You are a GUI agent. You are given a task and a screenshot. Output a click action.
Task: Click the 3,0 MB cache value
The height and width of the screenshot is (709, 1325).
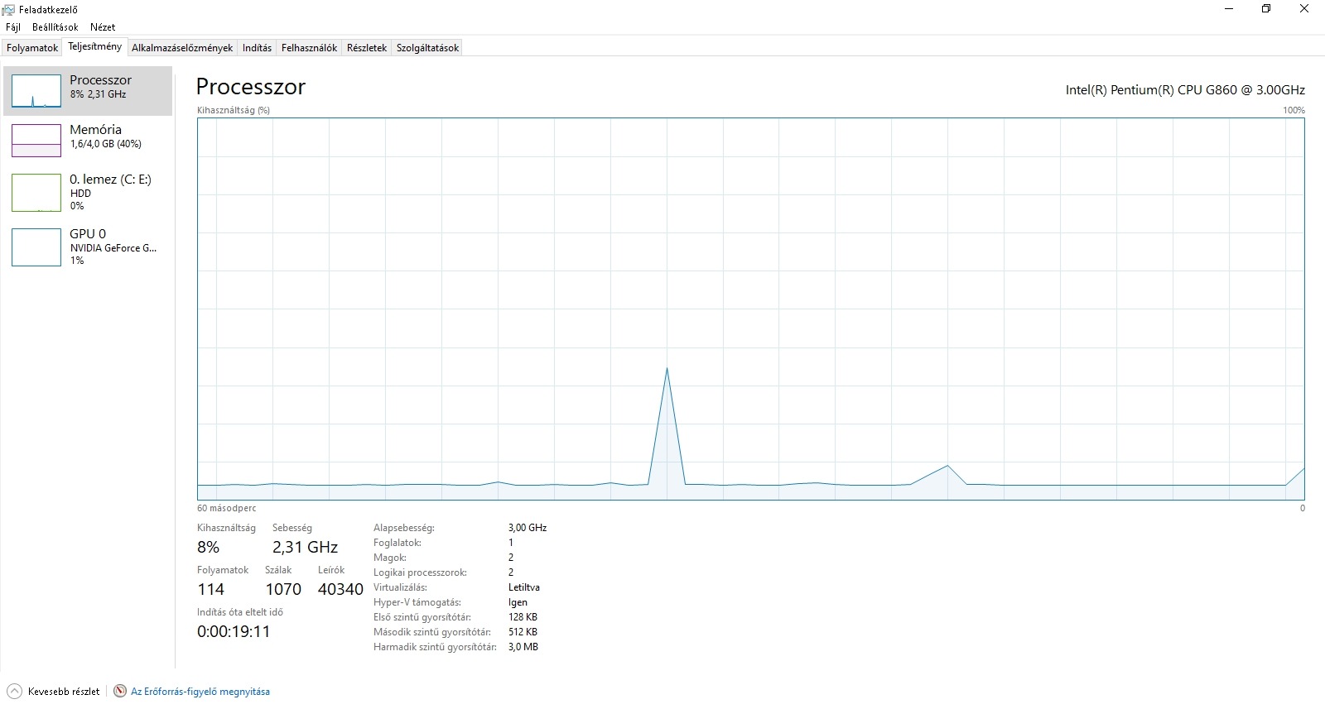pyautogui.click(x=523, y=647)
